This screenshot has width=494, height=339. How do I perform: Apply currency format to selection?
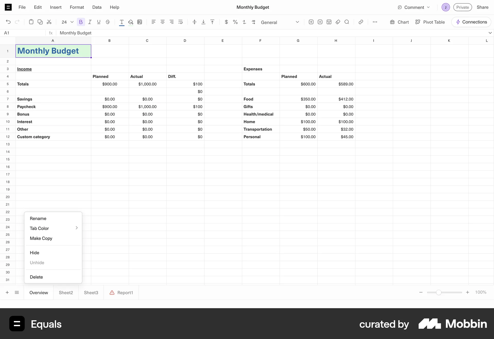[226, 22]
